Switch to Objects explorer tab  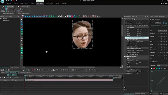(x=15, y=67)
